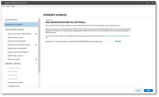Maximize the AXIOM Process window
This screenshot has width=159, height=97.
coord(147,3)
